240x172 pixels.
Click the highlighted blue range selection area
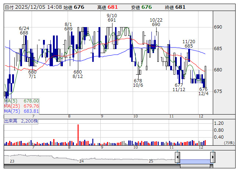click(195, 161)
